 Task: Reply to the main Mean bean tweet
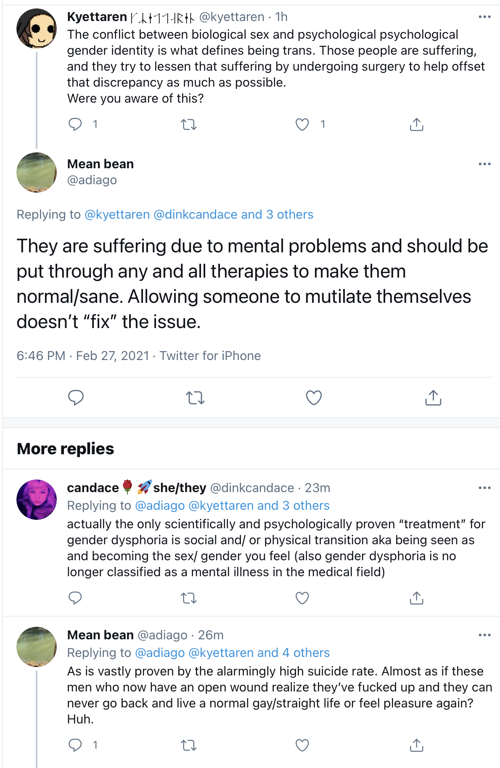pos(76,397)
